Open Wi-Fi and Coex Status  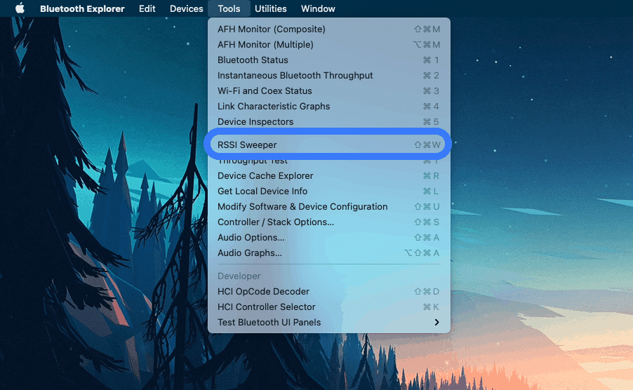[329, 90]
